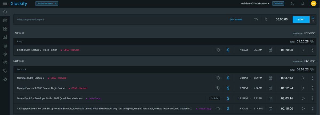Open the Dashboard grid sidebar icon
This screenshot has height=115, width=320.
coord(5,29)
